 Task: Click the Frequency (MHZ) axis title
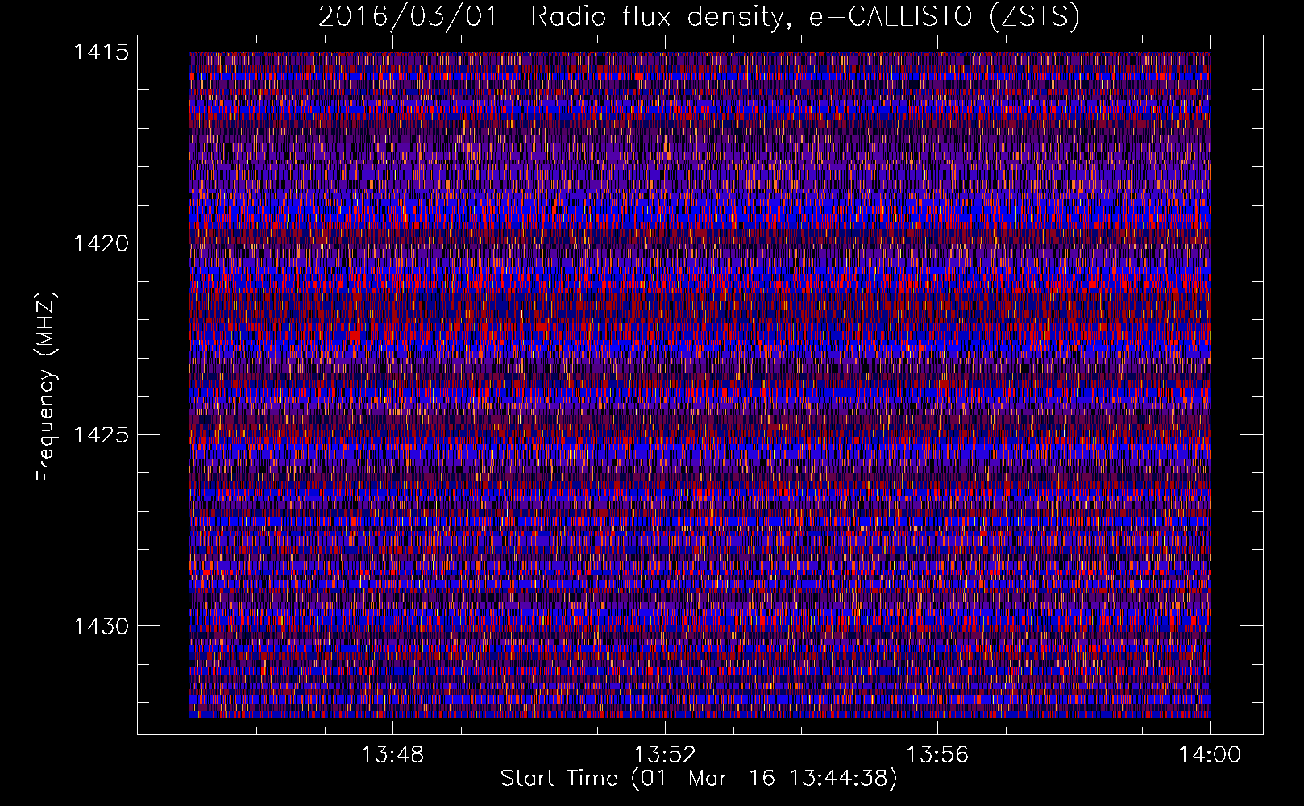point(47,387)
